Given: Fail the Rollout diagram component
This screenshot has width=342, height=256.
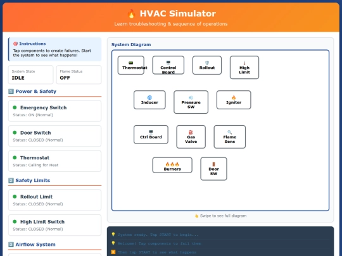Looking at the screenshot, I should pos(207,65).
